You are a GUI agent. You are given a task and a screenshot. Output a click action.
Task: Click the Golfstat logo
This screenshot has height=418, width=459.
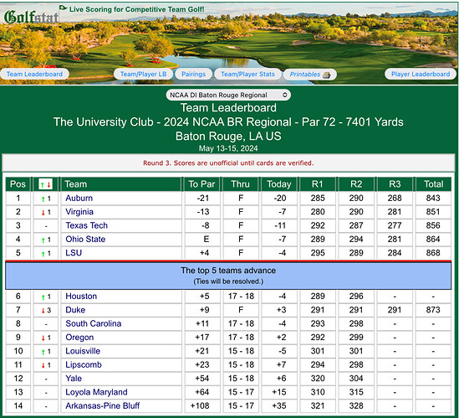[x=32, y=17]
